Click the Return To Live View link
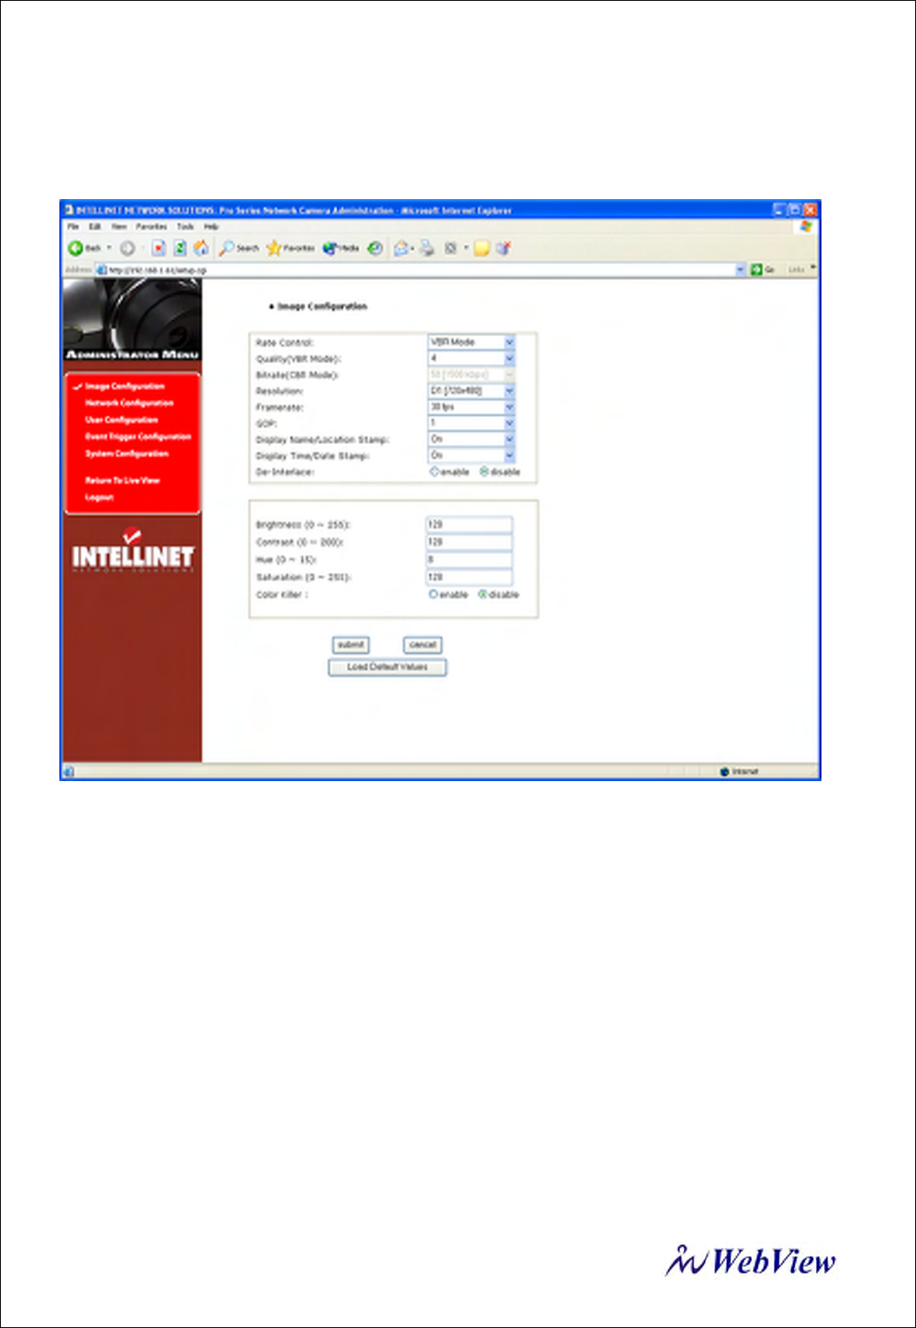 coord(122,480)
